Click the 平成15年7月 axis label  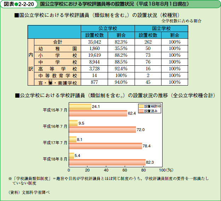[55, 110]
